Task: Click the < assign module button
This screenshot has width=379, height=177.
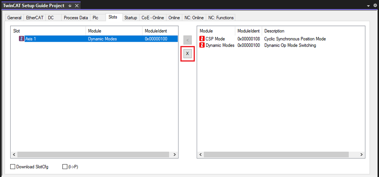Action: pyautogui.click(x=187, y=40)
